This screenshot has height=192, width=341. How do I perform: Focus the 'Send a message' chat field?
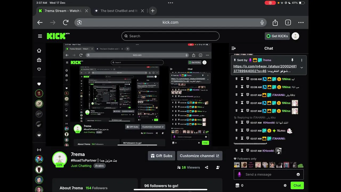269,174
